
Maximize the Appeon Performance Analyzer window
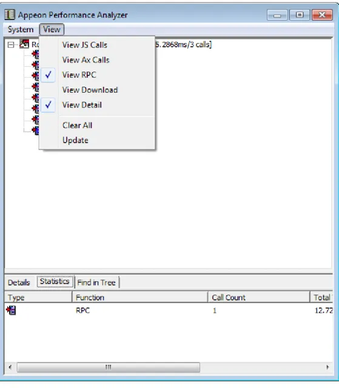tap(300, 15)
